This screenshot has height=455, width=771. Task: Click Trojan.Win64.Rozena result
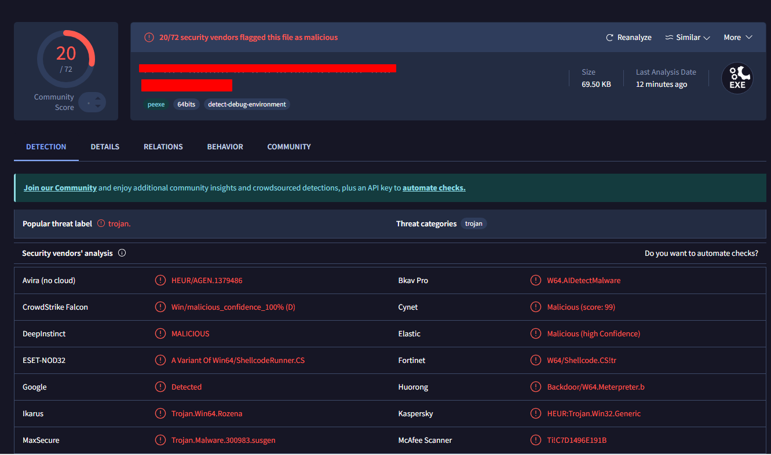(207, 413)
